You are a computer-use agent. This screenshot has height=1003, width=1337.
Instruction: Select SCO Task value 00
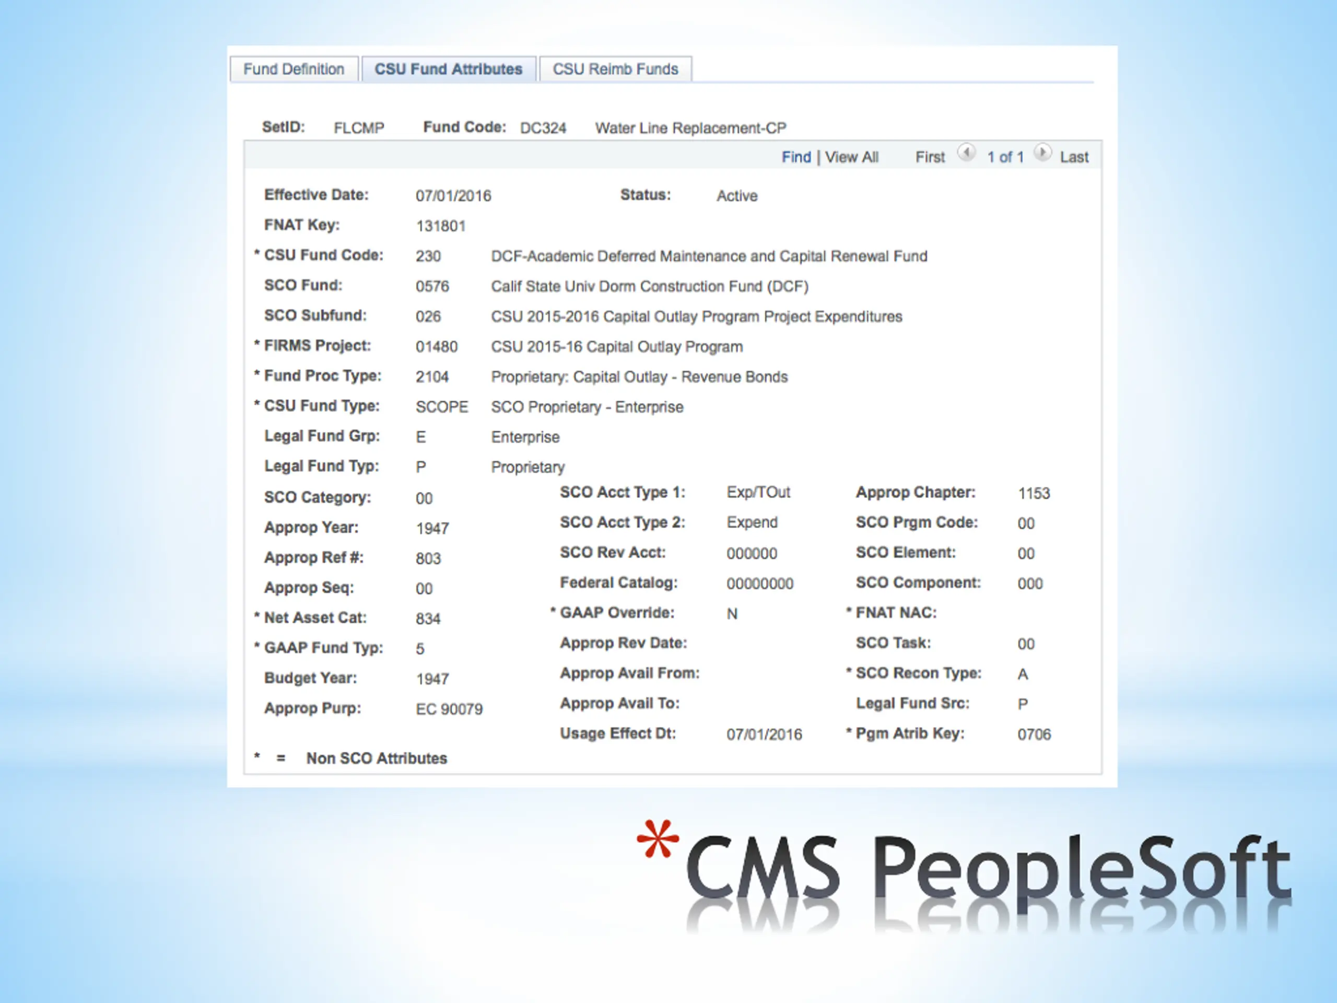tap(1026, 645)
